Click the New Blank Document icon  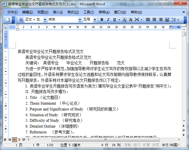[8, 19]
